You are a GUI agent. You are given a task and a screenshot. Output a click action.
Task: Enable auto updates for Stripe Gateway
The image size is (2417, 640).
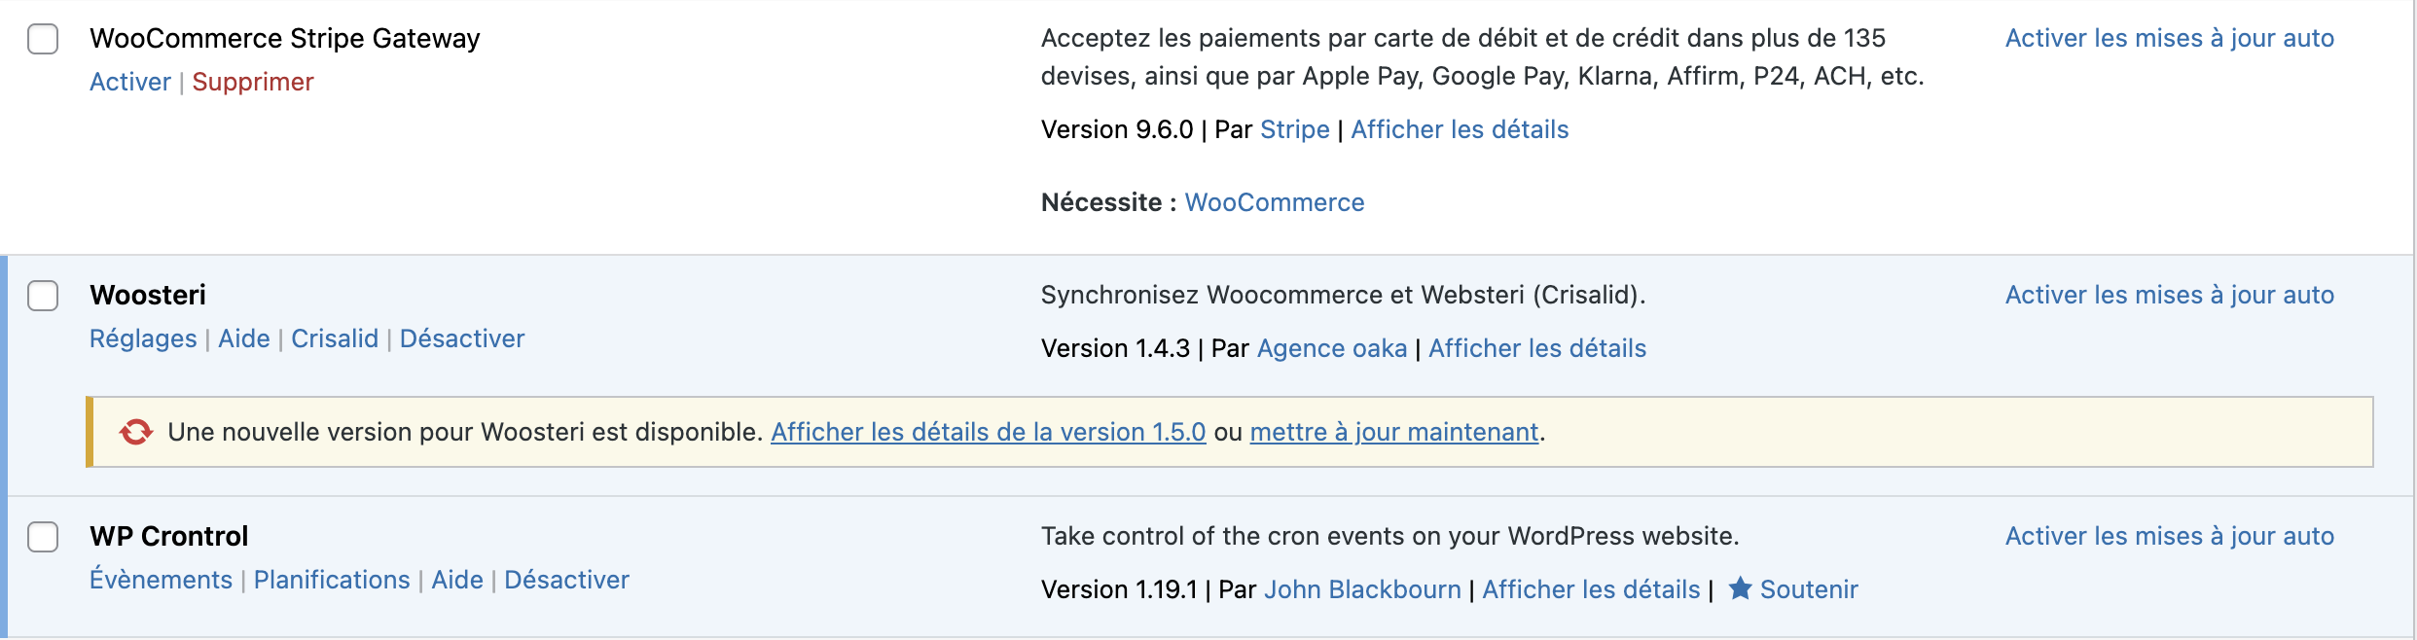coord(2169,38)
